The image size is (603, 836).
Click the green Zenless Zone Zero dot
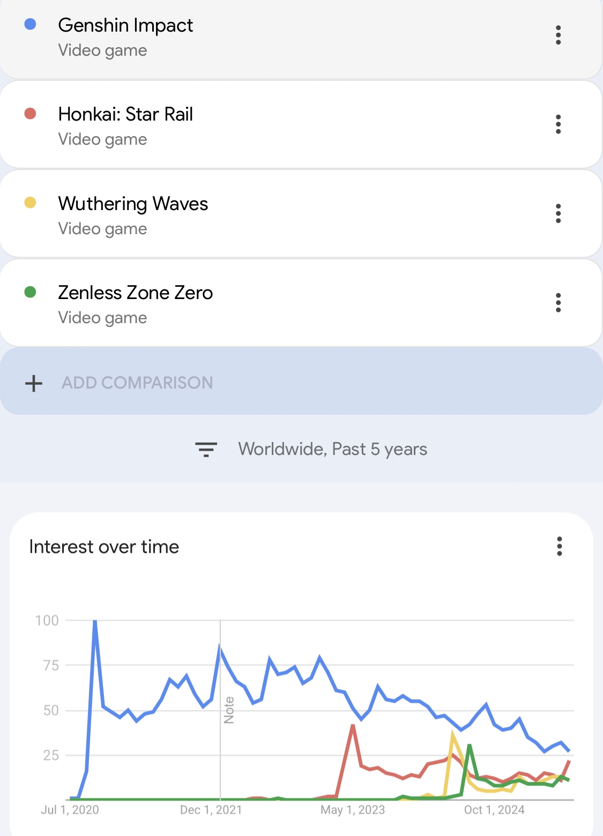click(31, 292)
